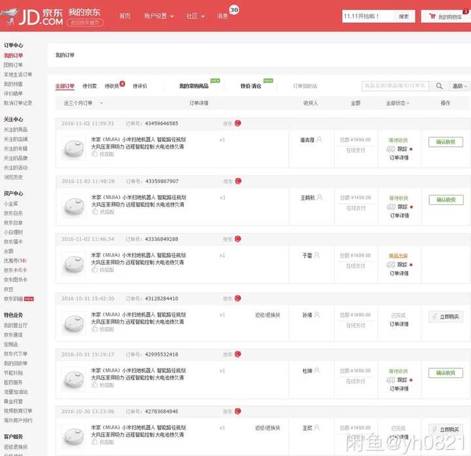Screen dimensions: 471x456
Task: Expand the 社区 dropdown in header
Action: (x=195, y=16)
